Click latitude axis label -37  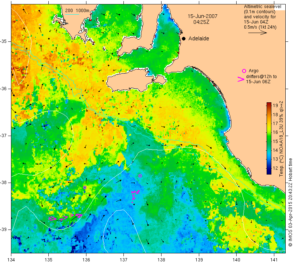4,135
